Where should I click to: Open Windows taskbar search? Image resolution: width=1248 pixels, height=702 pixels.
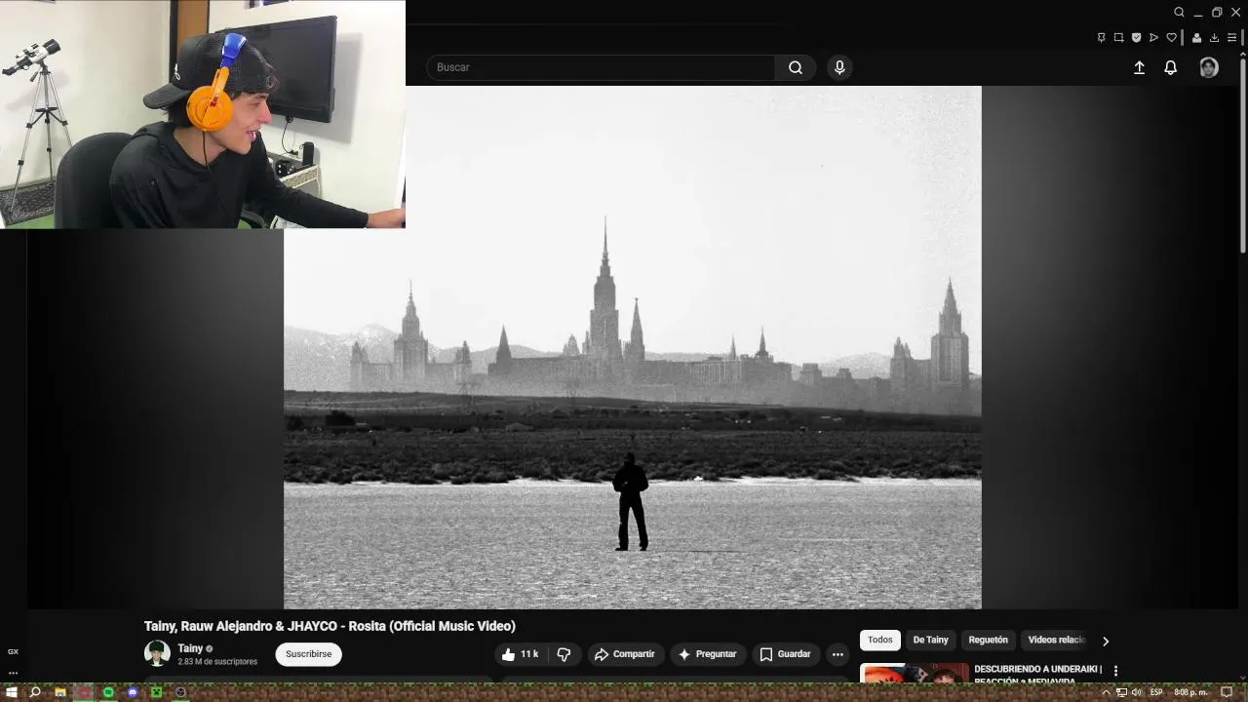(x=35, y=692)
